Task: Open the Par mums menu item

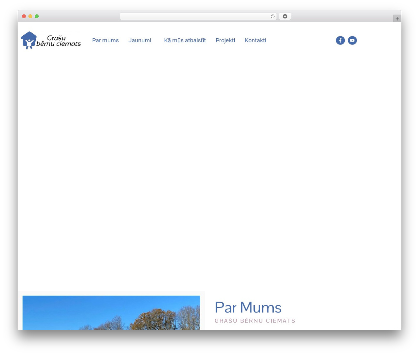Action: point(105,40)
